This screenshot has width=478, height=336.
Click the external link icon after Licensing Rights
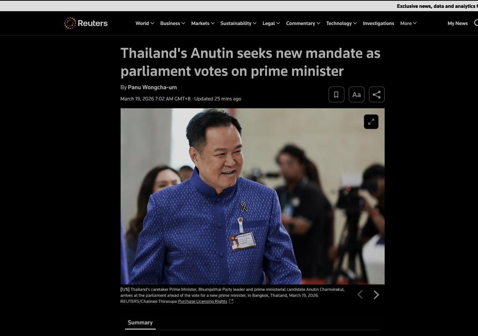[x=231, y=301]
